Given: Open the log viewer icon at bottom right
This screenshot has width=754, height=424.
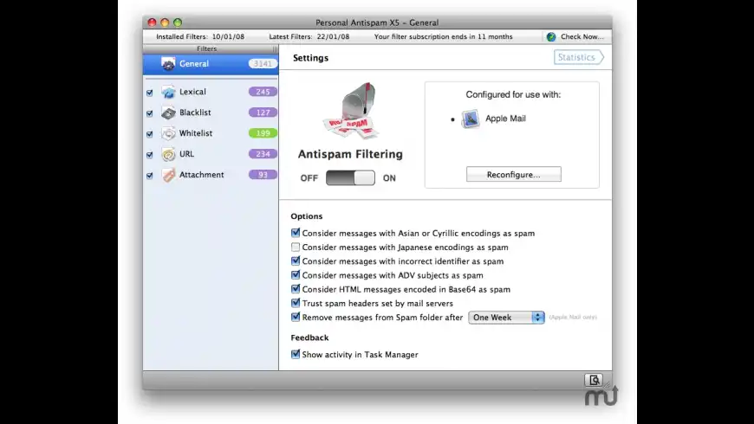Looking at the screenshot, I should tap(594, 380).
